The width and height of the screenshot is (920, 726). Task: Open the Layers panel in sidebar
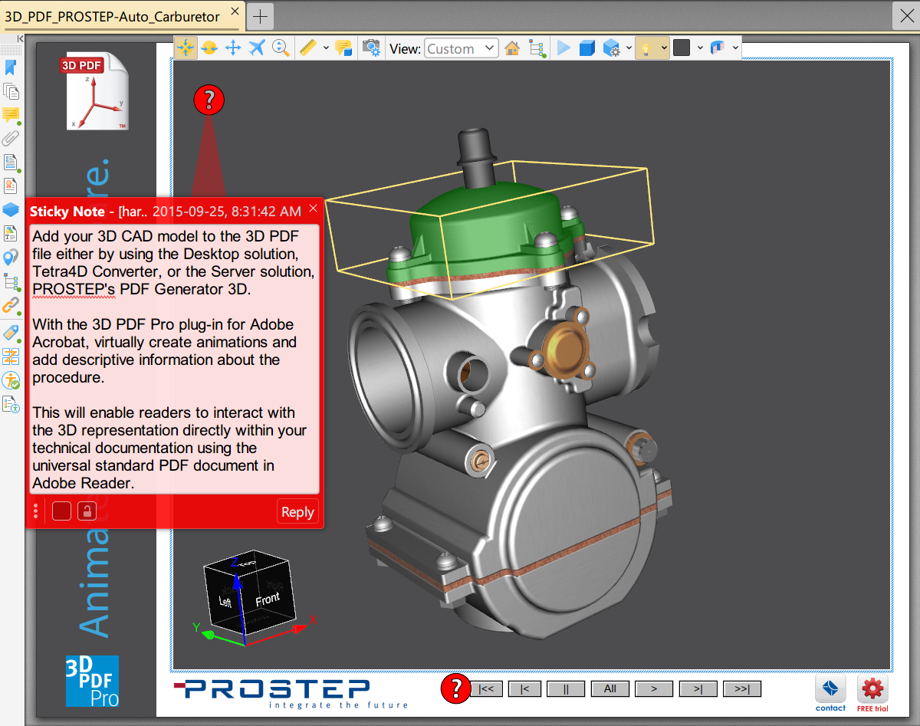point(11,209)
